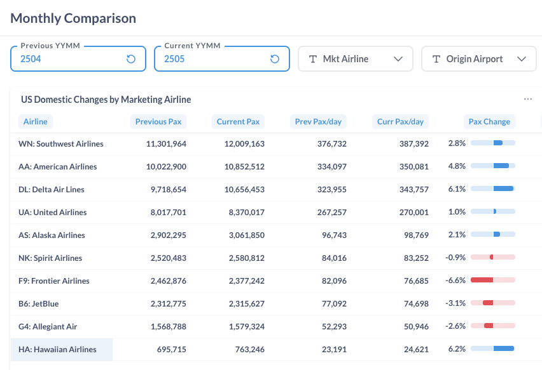The height and width of the screenshot is (370, 542).
Task: Click Southwest's Pax Change bar at 2.8%
Action: (493, 143)
